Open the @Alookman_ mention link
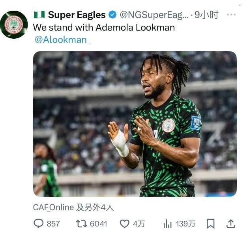249x234 pixels. (x=63, y=40)
